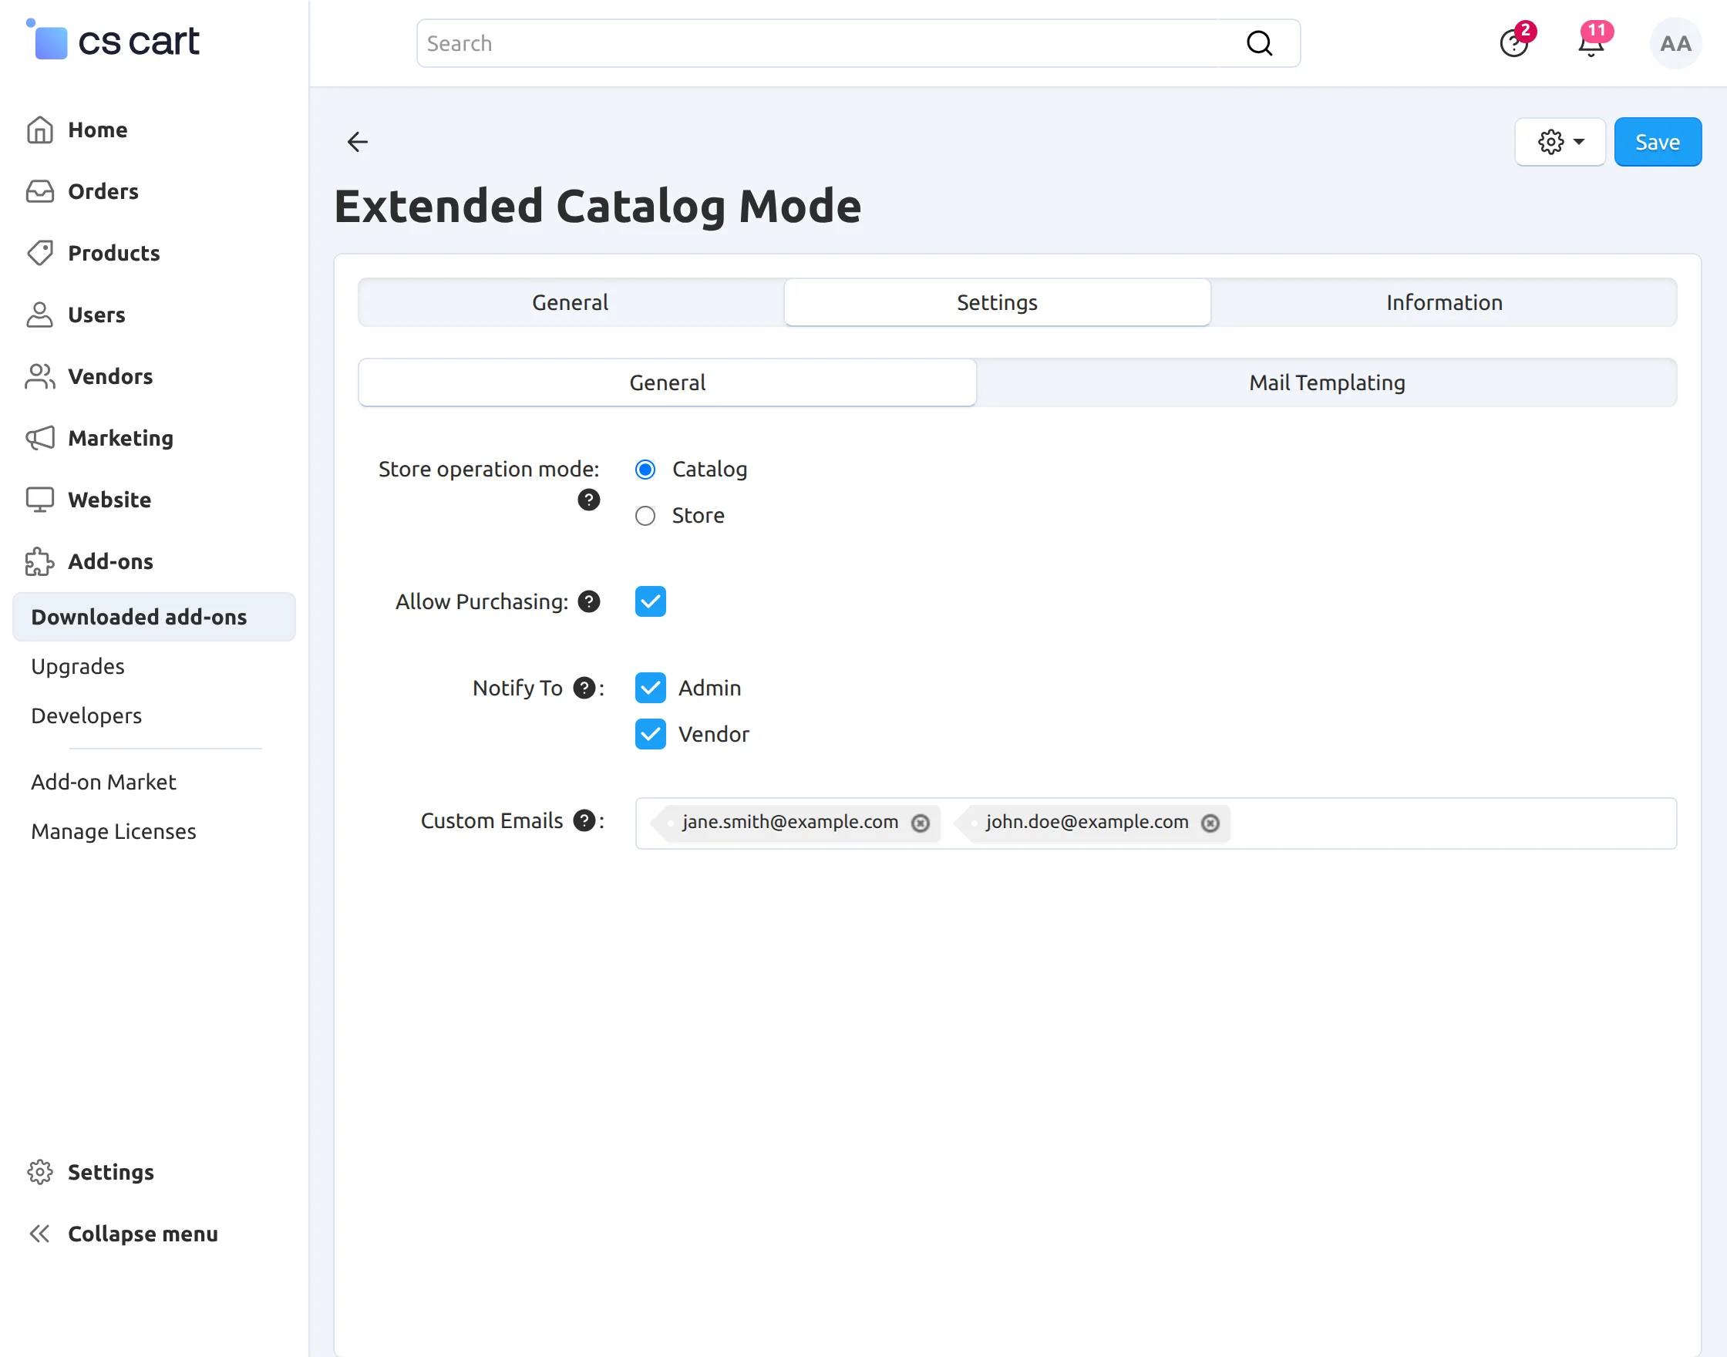Switch to the top-level General tab
This screenshot has height=1357, width=1727.
click(x=571, y=303)
